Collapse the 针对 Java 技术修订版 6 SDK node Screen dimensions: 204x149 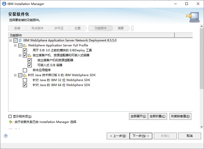point(15,75)
